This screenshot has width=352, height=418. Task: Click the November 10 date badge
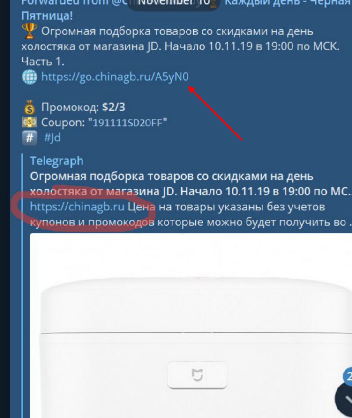point(174,3)
